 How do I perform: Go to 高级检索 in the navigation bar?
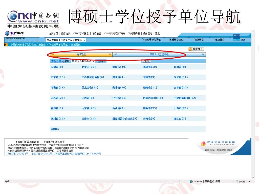pyautogui.click(x=220, y=40)
